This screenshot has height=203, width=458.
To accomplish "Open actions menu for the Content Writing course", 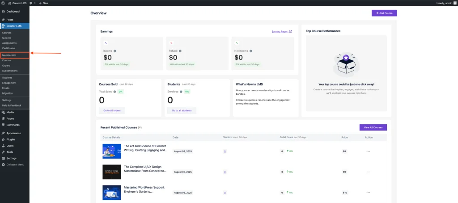I will 368,151.
